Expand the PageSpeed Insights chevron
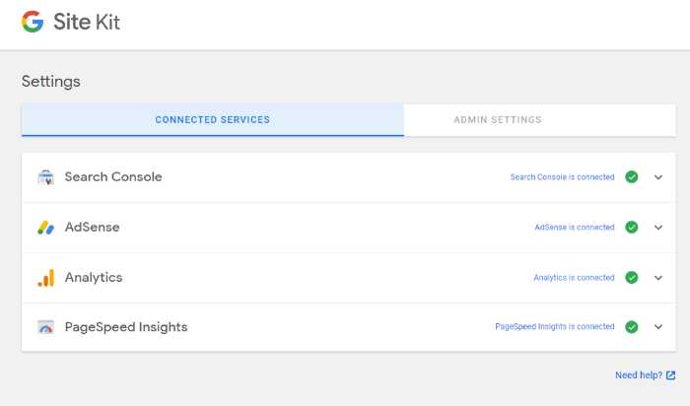Screen dimensions: 690x406 pyautogui.click(x=658, y=327)
